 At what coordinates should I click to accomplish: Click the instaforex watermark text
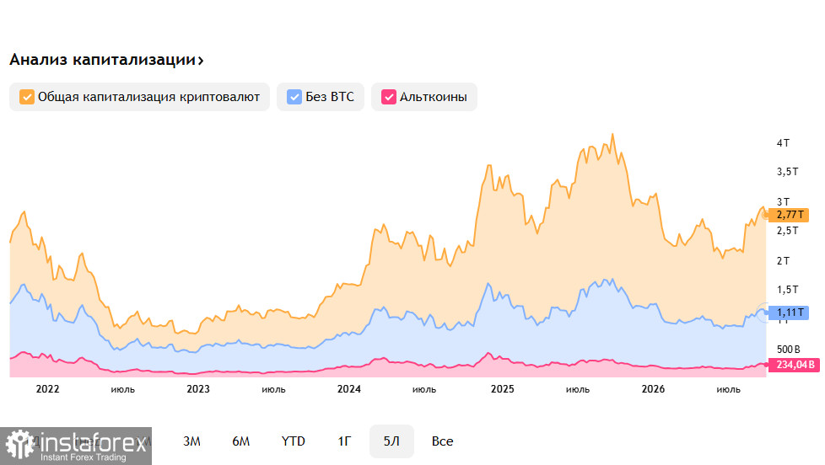(92, 443)
